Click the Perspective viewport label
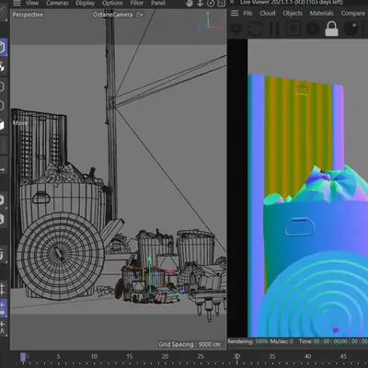This screenshot has height=368, width=368. 28,15
